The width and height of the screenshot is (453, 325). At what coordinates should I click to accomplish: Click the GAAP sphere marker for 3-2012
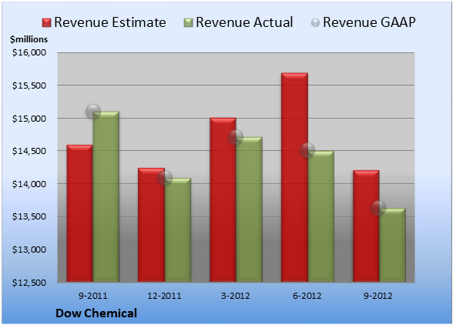click(236, 137)
